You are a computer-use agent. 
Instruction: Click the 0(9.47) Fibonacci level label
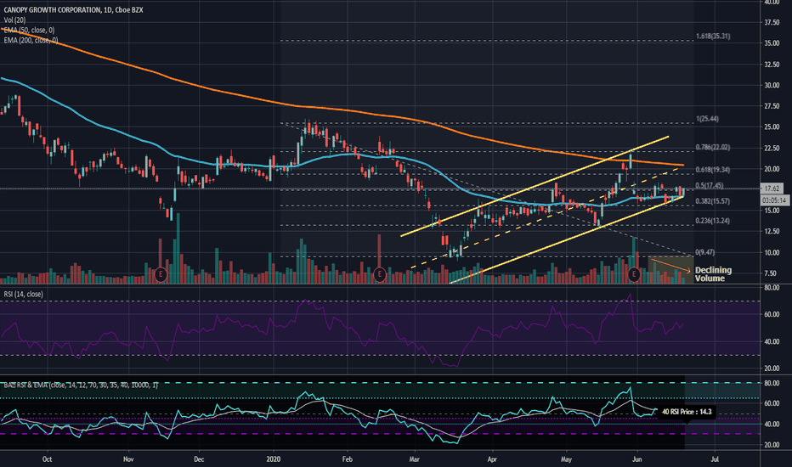click(x=705, y=252)
